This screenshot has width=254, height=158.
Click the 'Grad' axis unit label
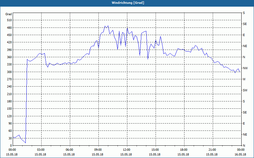click(x=9, y=14)
